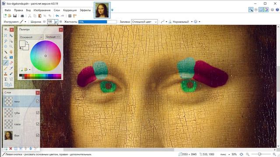This screenshot has height=157, width=280.
Task: Add new layer icon in Layers panel
Action: (x=6, y=148)
